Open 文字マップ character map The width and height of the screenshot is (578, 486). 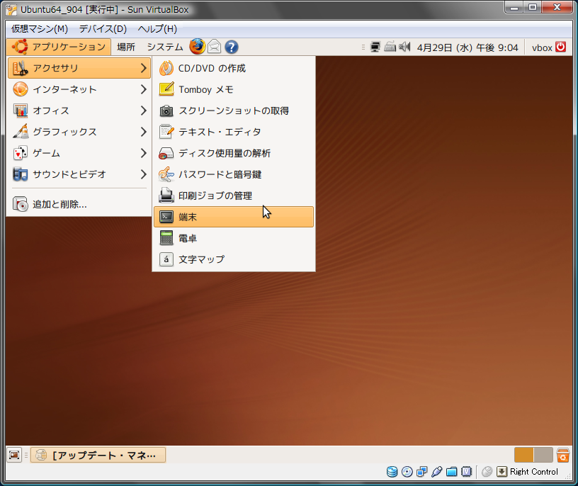click(x=234, y=259)
